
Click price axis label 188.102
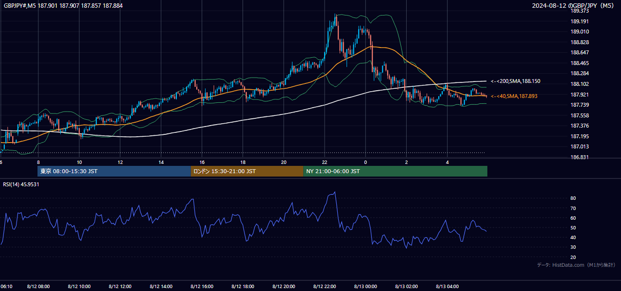580,84
